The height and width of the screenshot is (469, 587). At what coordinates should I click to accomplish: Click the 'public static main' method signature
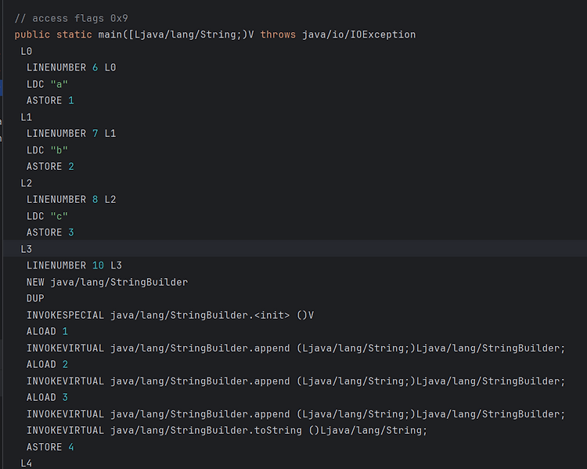[x=215, y=34]
